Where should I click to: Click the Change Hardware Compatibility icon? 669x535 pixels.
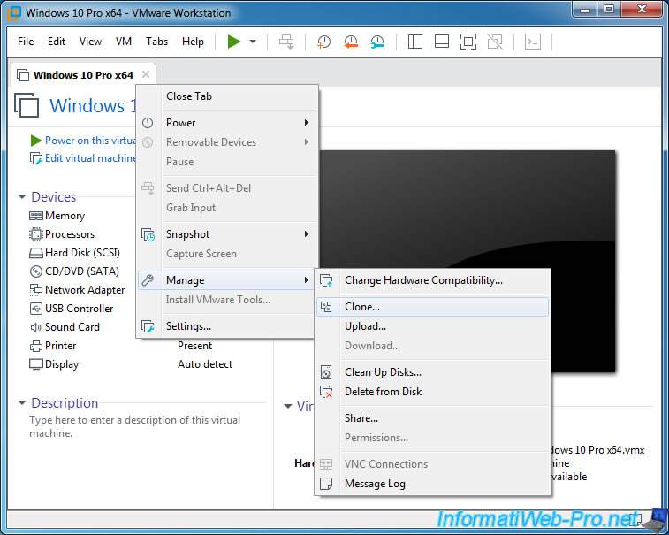[x=326, y=280]
